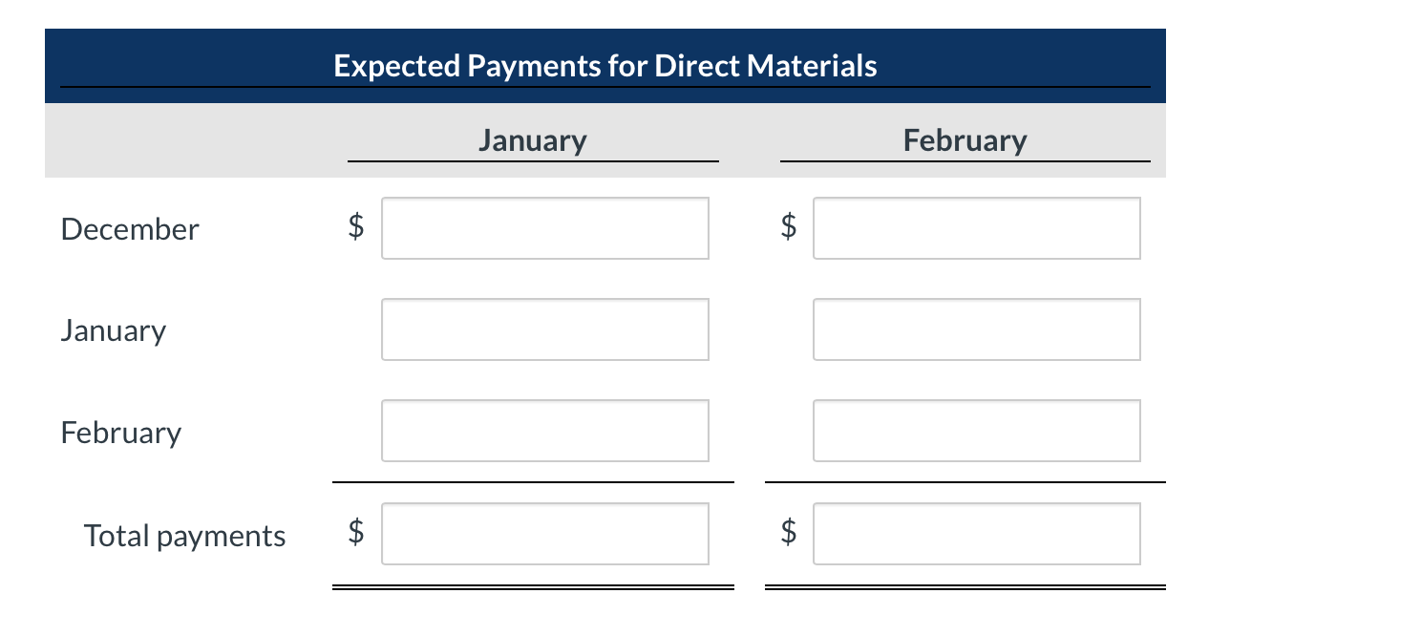
Task: Click December row input under February column
Action: [977, 228]
